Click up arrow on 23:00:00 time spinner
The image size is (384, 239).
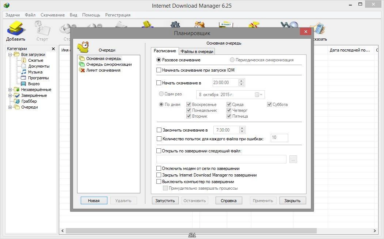[x=241, y=81]
